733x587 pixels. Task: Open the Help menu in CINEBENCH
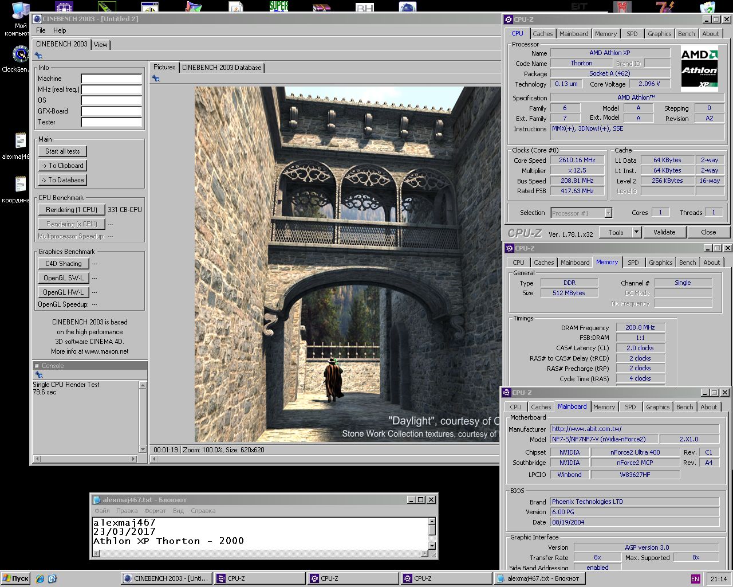pyautogui.click(x=60, y=30)
